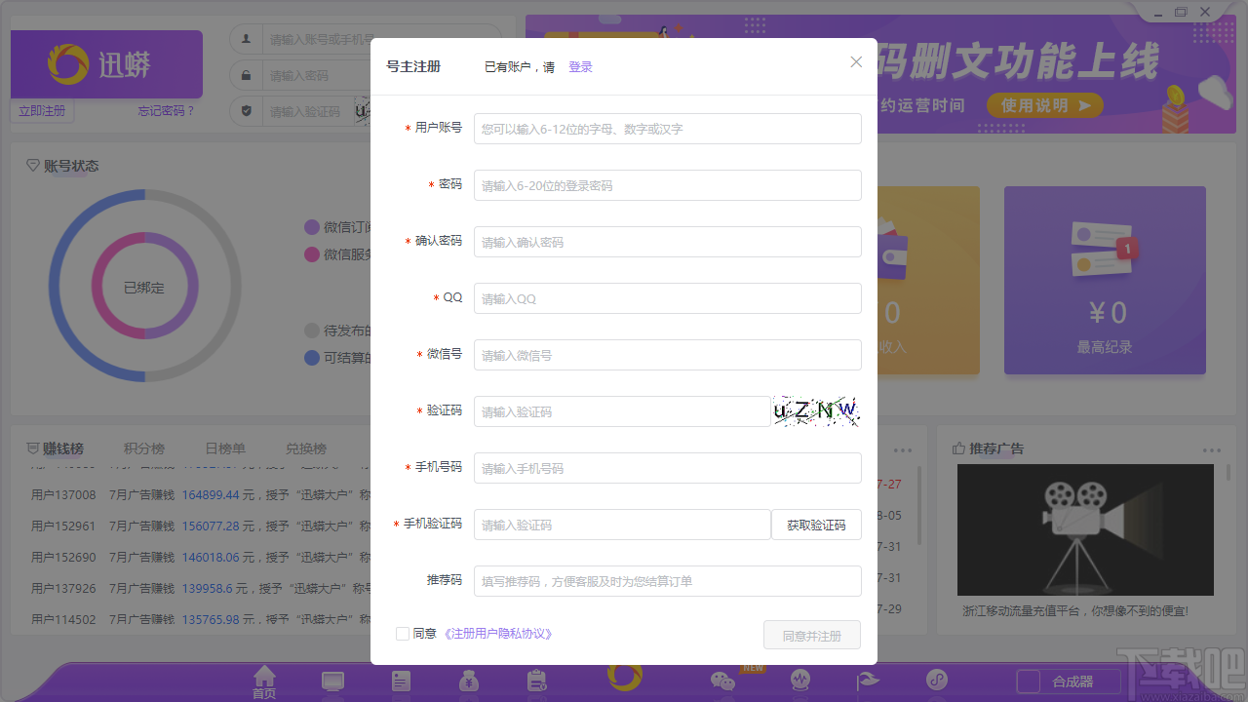The width and height of the screenshot is (1248, 702).
Task: Click 立即注册 under the 迅蟒 logo
Action: point(42,111)
